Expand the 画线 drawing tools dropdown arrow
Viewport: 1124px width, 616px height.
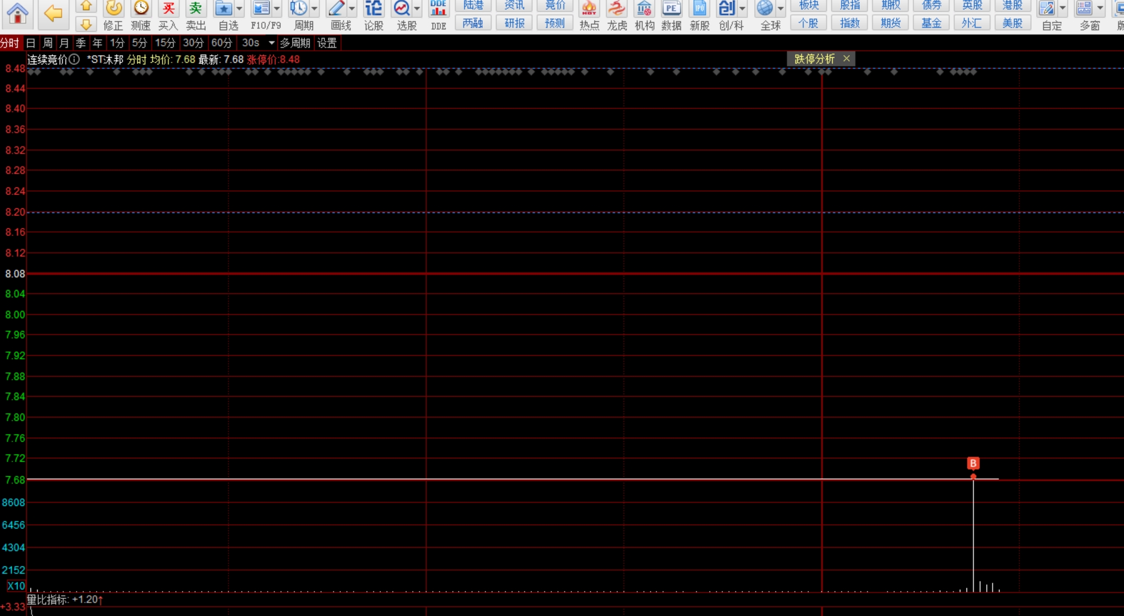(x=351, y=9)
